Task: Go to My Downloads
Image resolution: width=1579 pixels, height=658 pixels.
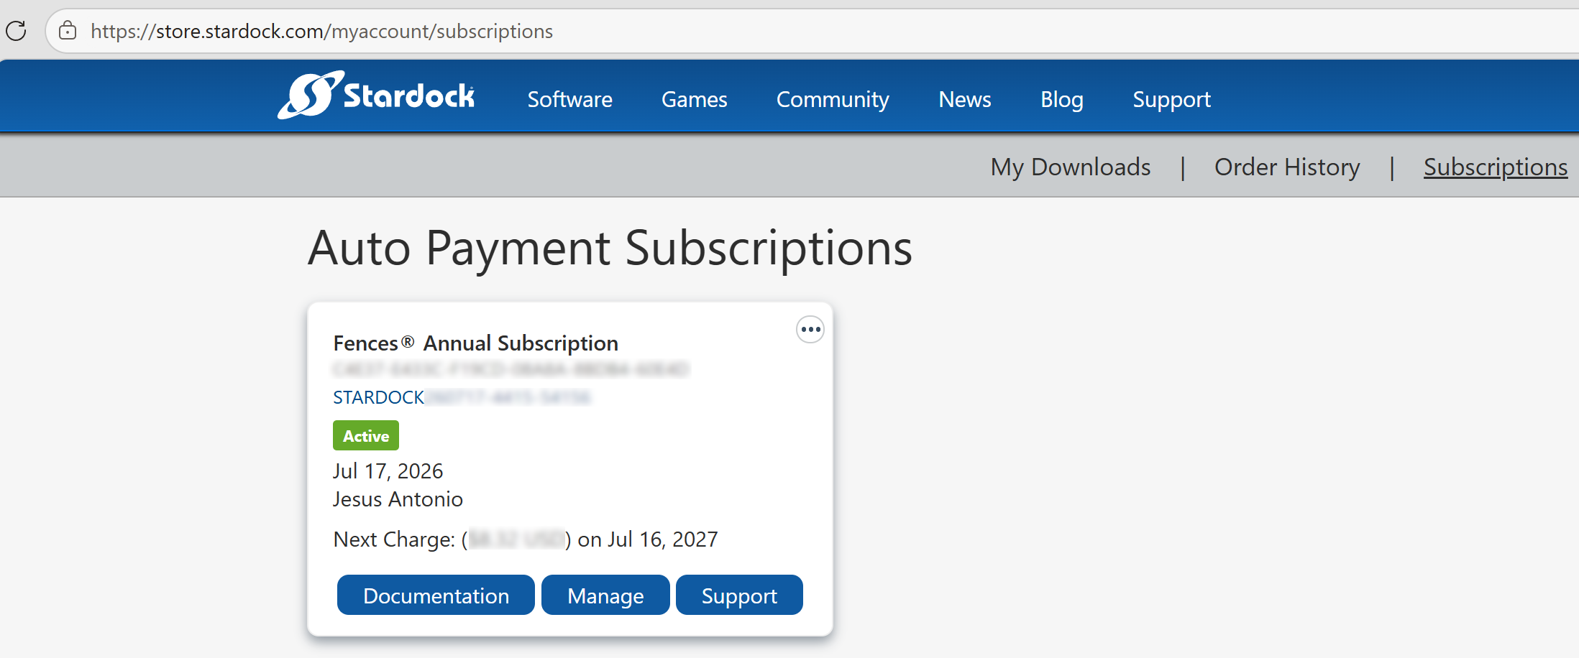Action: (1071, 167)
